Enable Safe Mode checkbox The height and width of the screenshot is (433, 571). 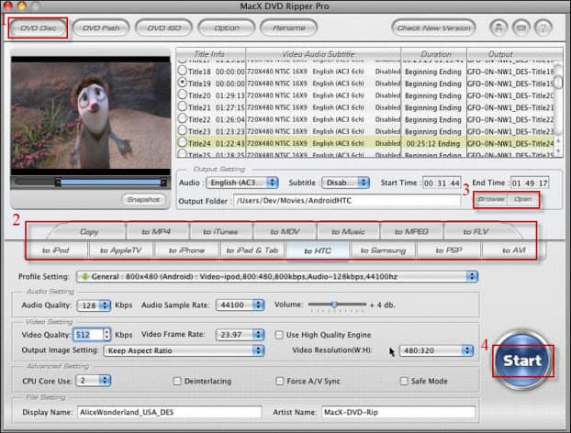click(x=404, y=381)
